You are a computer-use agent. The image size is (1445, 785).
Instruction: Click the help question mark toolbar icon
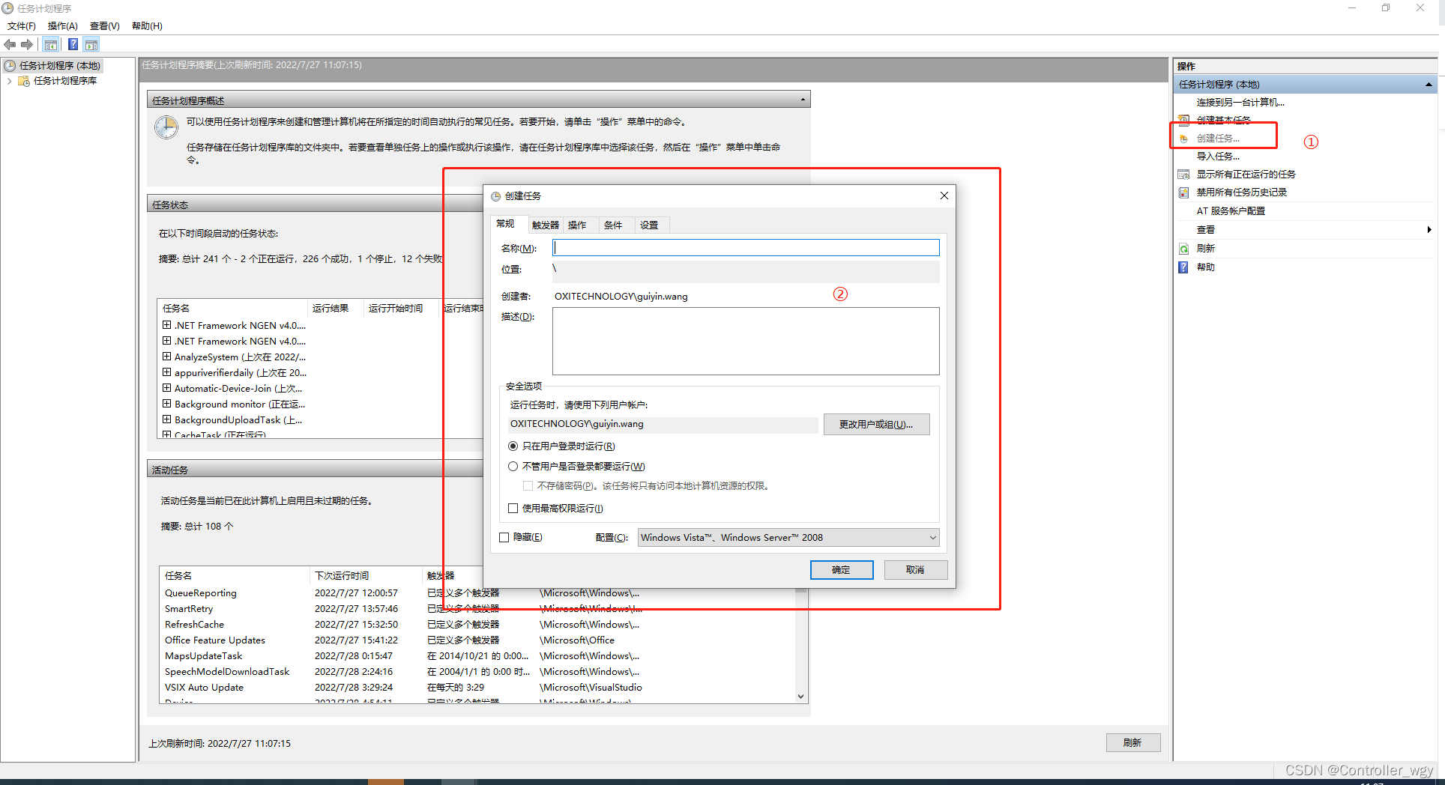click(x=73, y=44)
